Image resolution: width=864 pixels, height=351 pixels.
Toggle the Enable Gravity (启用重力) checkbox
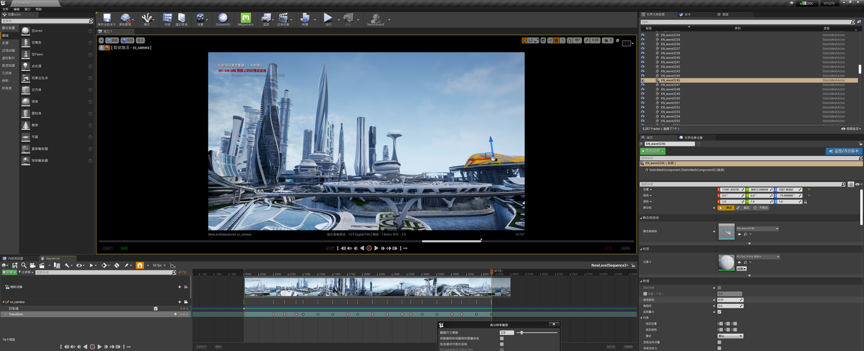pos(719,312)
